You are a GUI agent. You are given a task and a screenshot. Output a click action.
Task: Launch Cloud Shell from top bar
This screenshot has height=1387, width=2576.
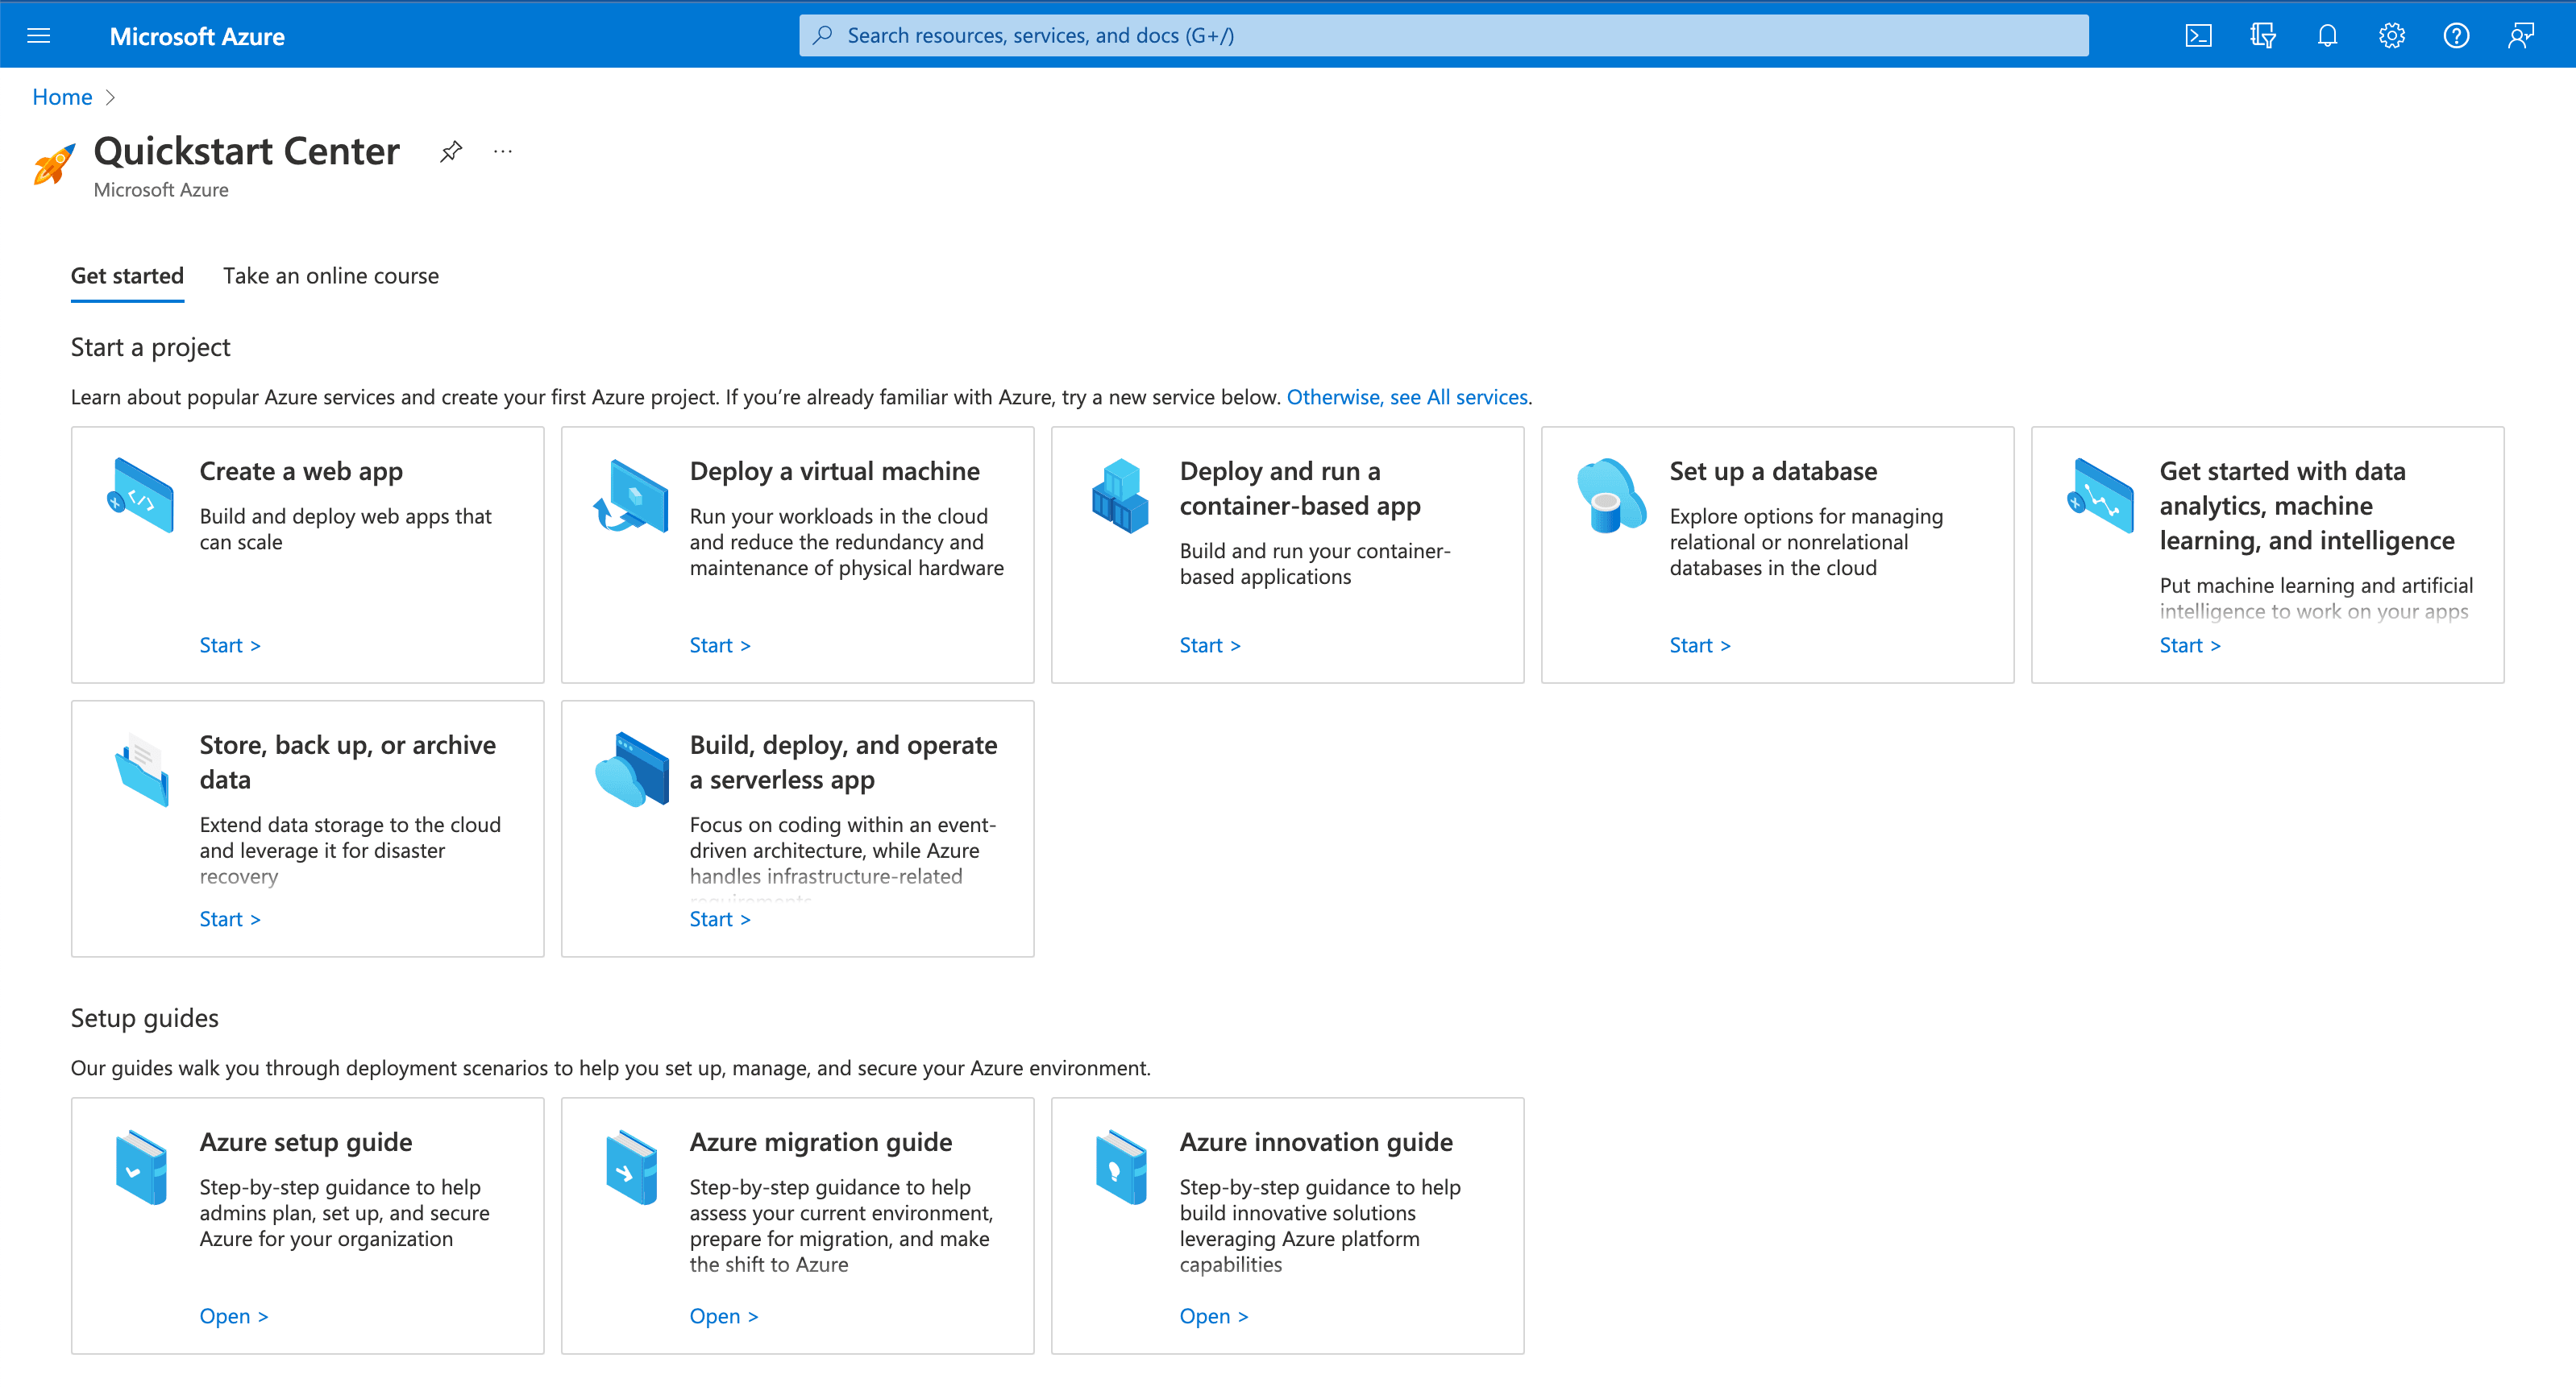[2197, 36]
